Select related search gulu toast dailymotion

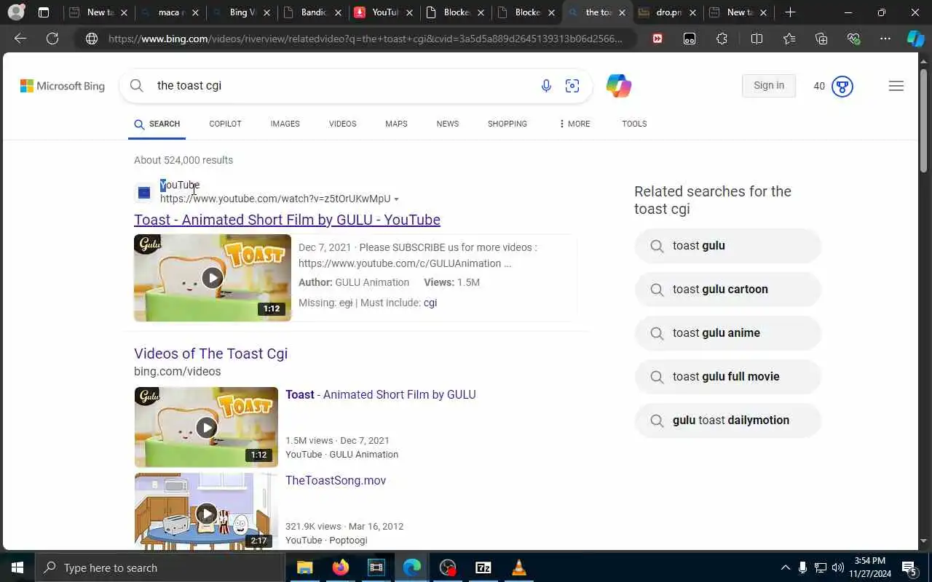(728, 420)
